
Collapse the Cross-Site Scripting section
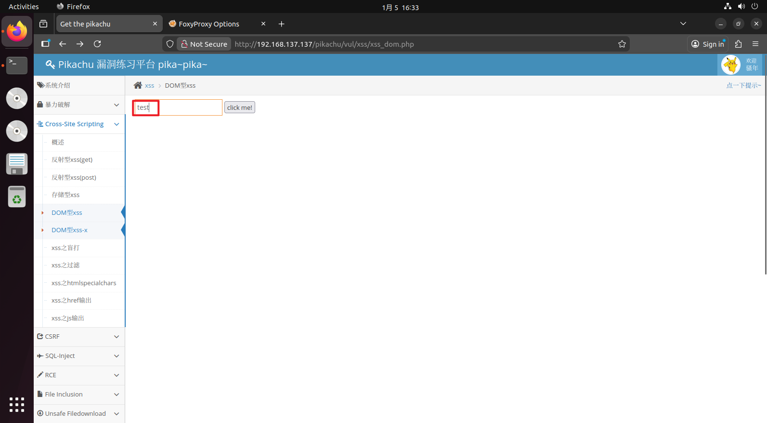79,124
